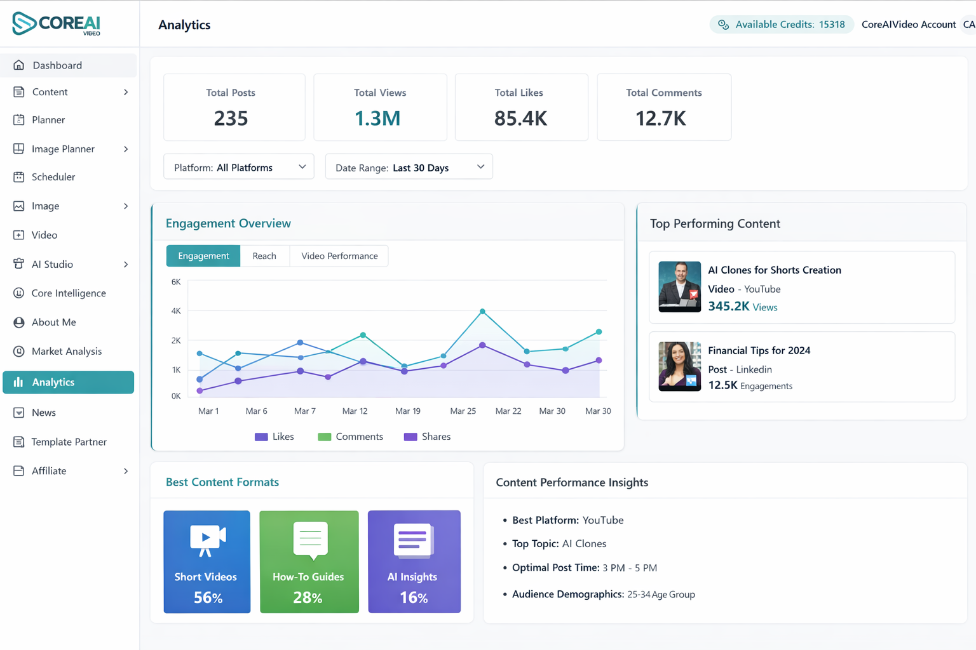This screenshot has height=650, width=976.
Task: Switch to the Reach tab
Action: (264, 256)
